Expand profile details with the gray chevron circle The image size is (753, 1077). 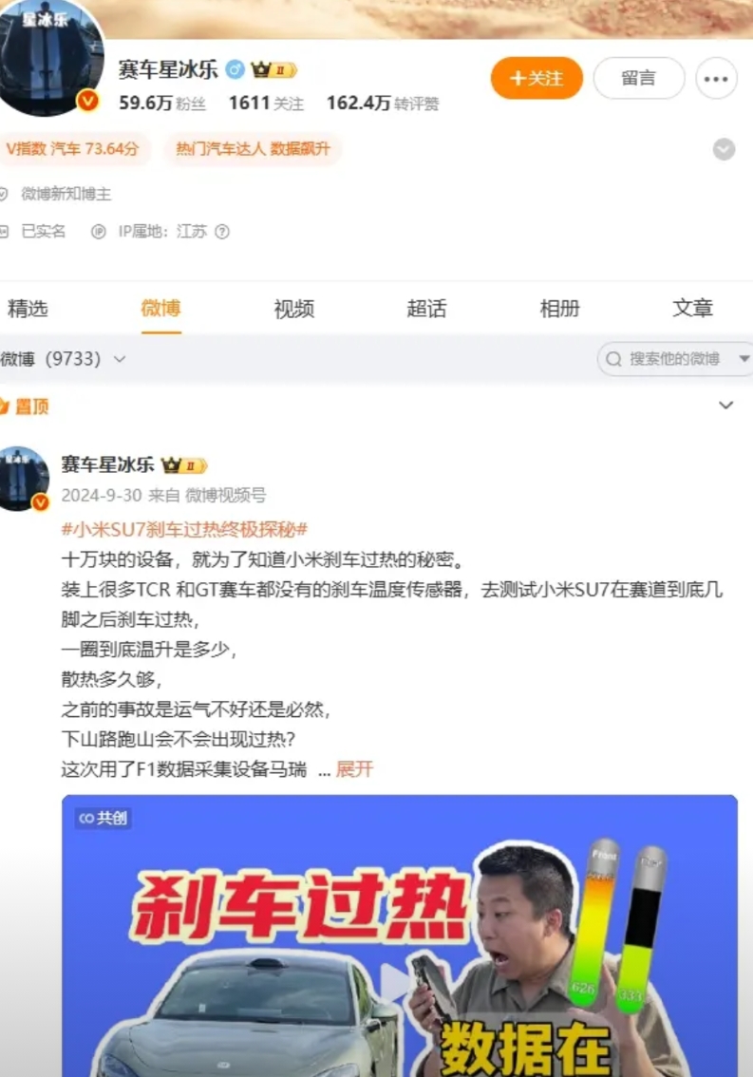724,149
